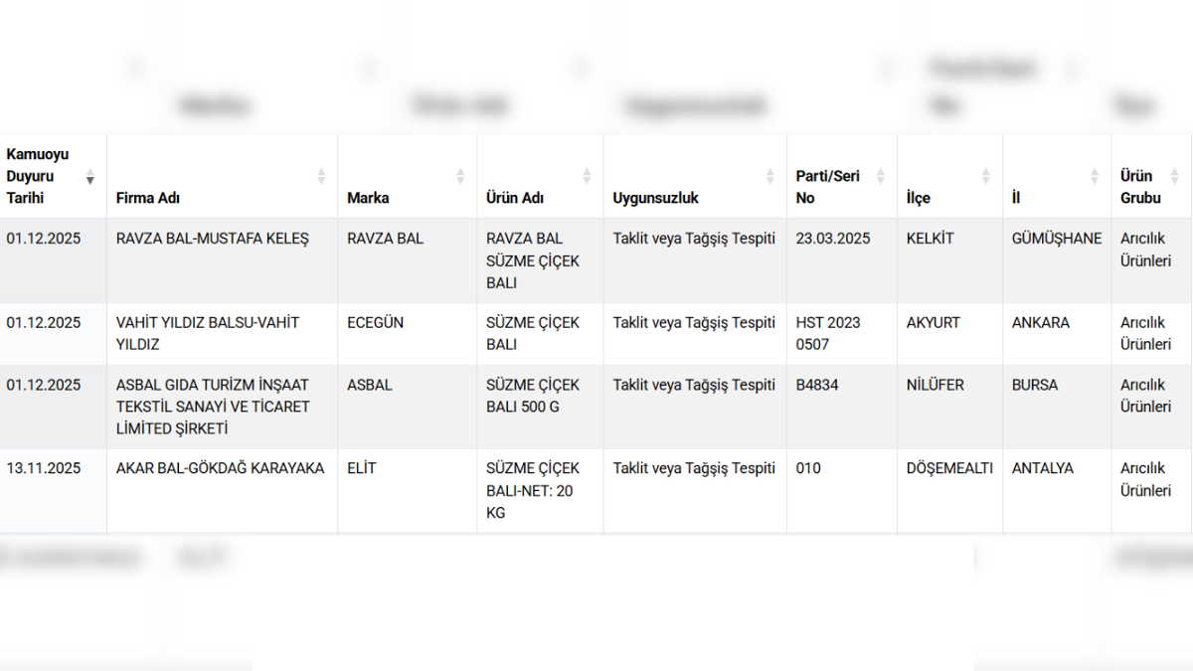Click the 13.11.2025 date cell
This screenshot has height=671, width=1193.
click(x=44, y=468)
